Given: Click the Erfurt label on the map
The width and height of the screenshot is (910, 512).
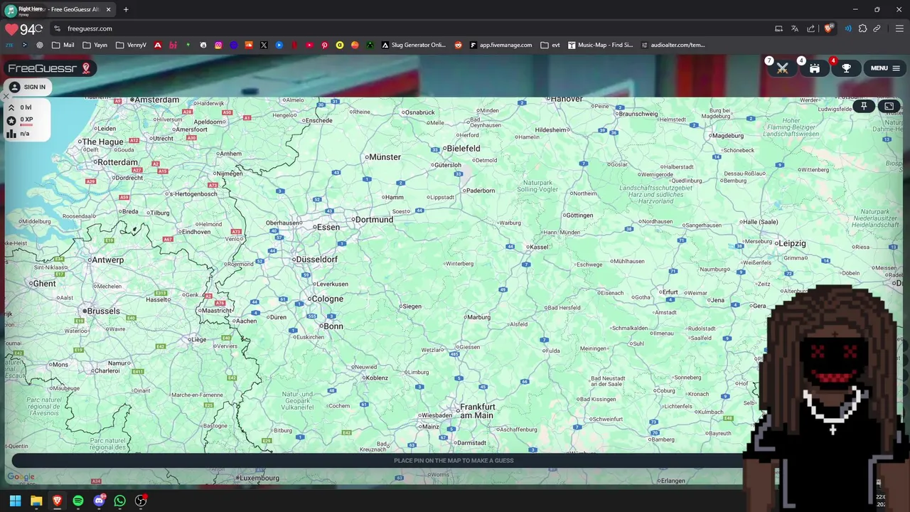Looking at the screenshot, I should [670, 292].
